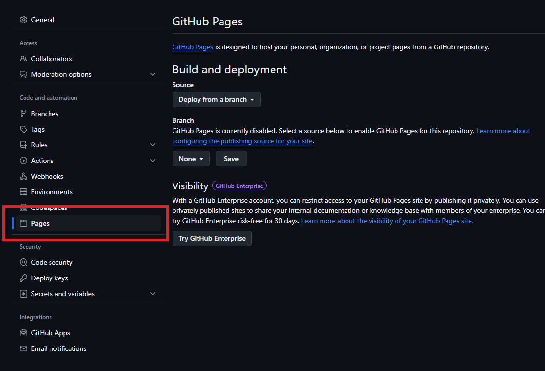The image size is (545, 371).
Task: Click the Build and deployment heading
Action: coord(229,70)
